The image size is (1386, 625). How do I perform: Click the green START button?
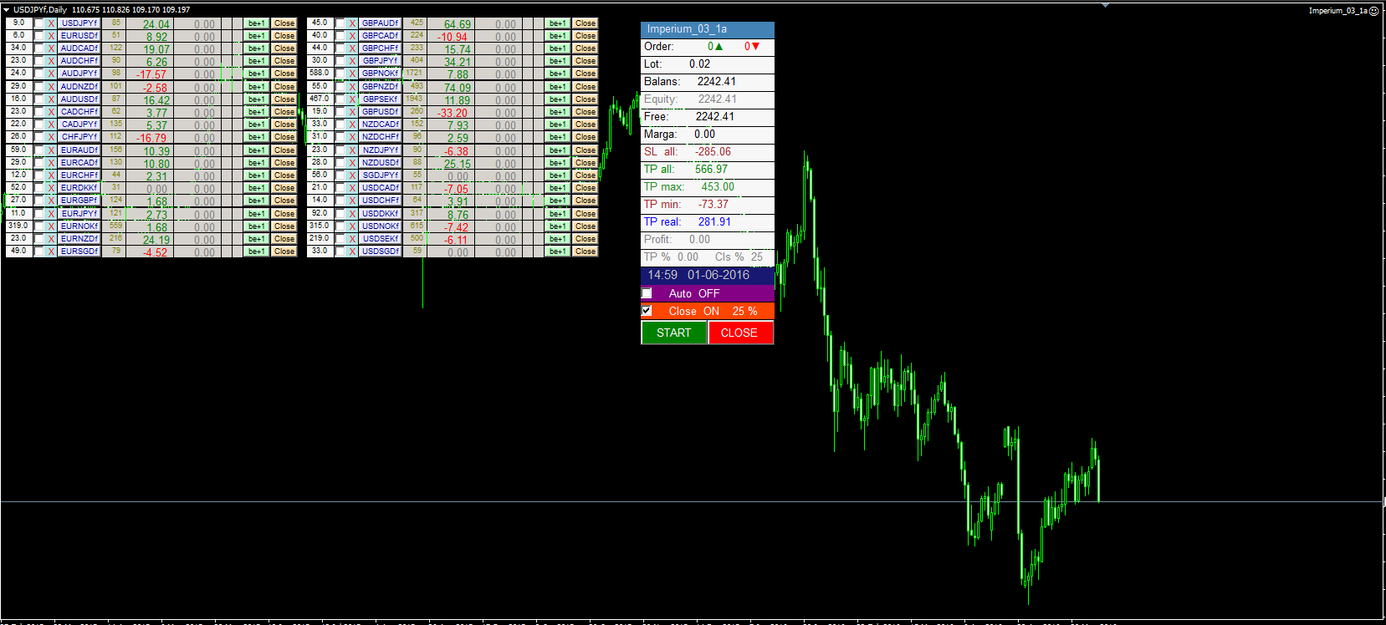(674, 333)
